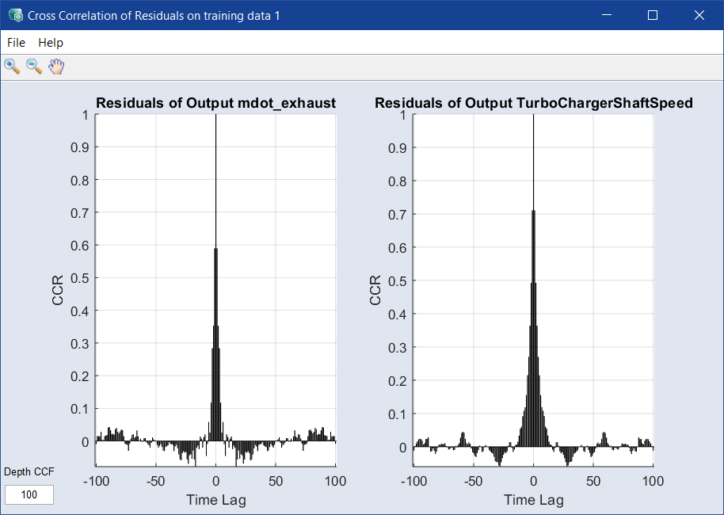Select the zoom out magnifier tool
Screen dimensions: 724x515
point(34,67)
